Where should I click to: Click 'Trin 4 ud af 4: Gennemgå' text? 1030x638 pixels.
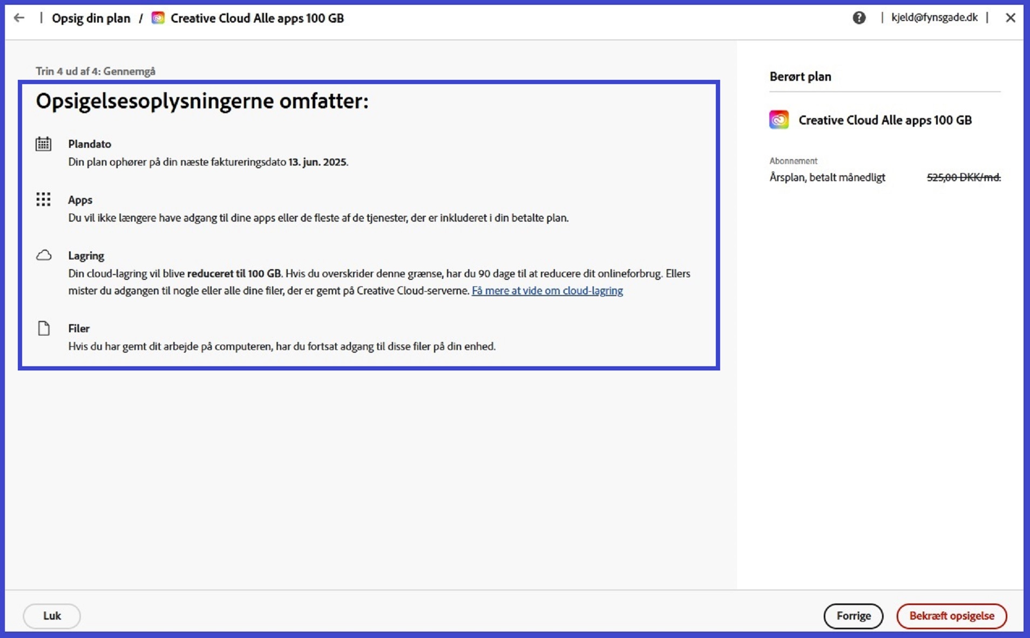tap(96, 71)
